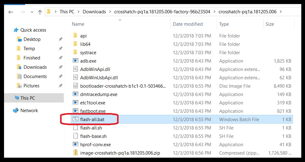The image size is (305, 162).
Task: Select the AdbWinApi.dll file icon
Action: click(x=76, y=69)
